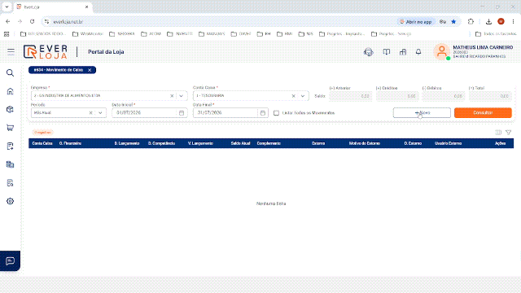Sort by D. Lançamento column header
This screenshot has height=293, width=521.
[127, 143]
